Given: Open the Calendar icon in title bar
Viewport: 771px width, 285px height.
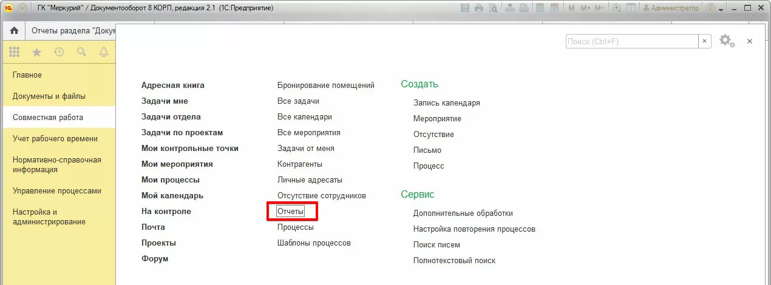Looking at the screenshot, I should (x=554, y=8).
